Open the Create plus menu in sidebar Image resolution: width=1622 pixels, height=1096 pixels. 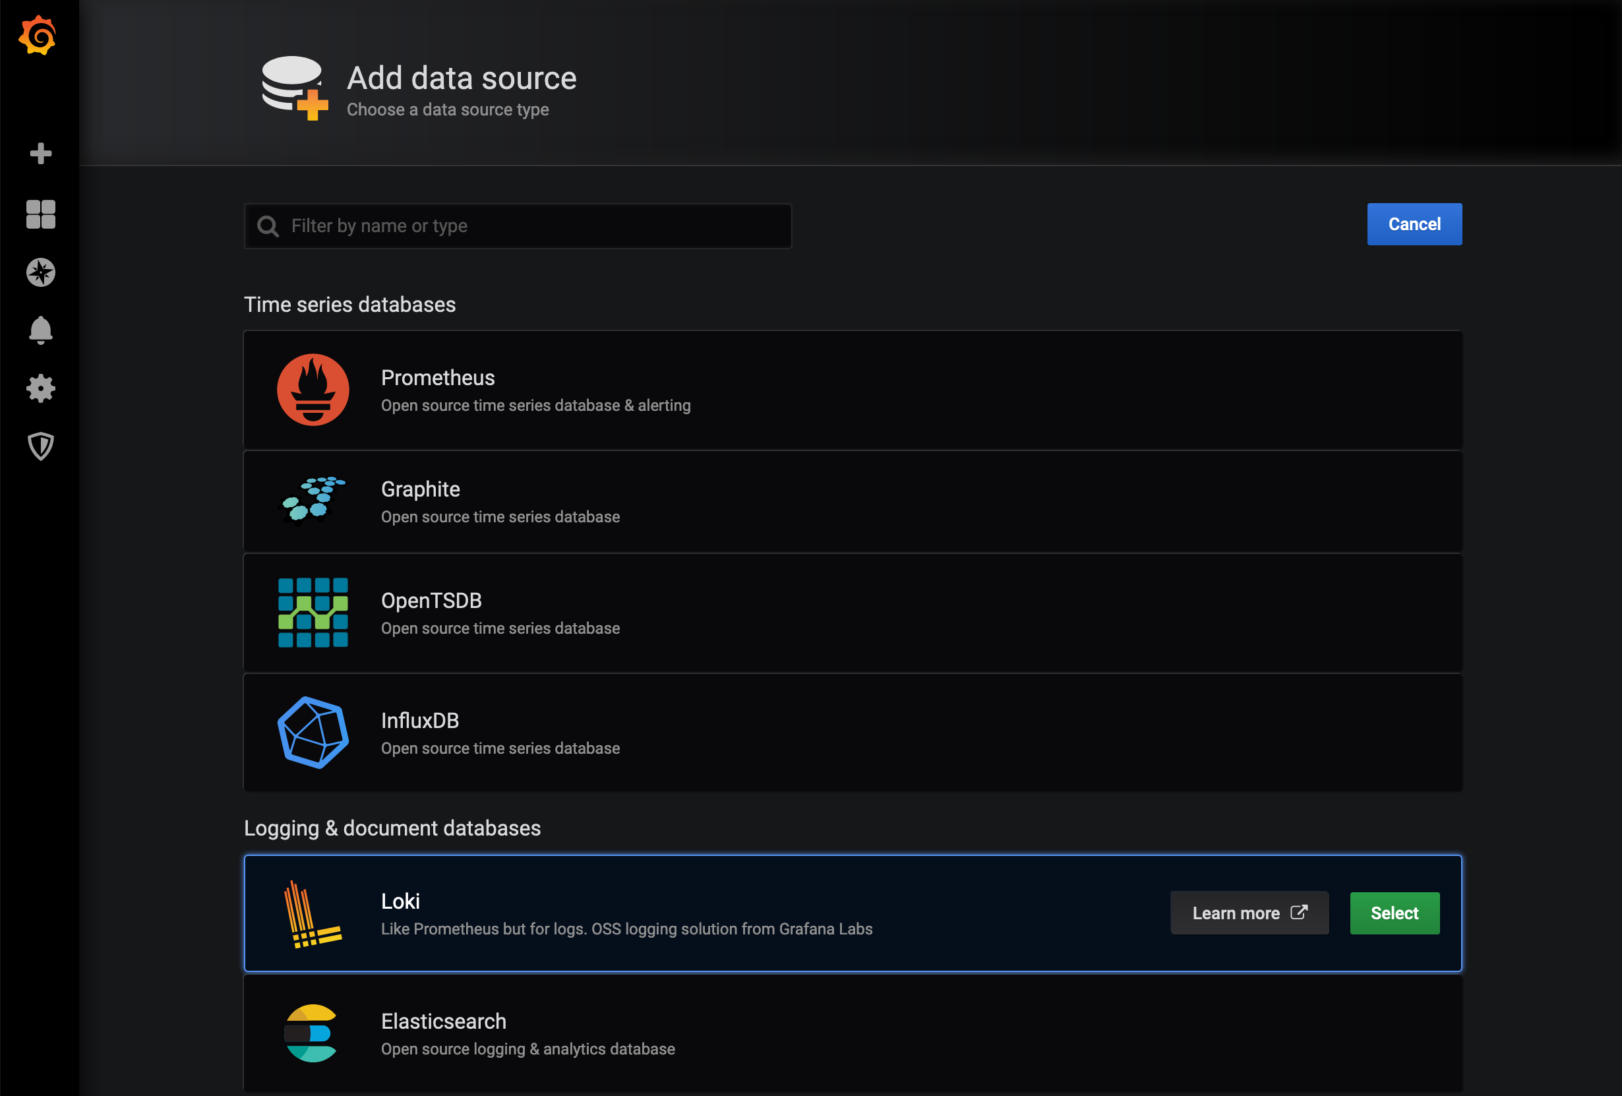coord(40,153)
